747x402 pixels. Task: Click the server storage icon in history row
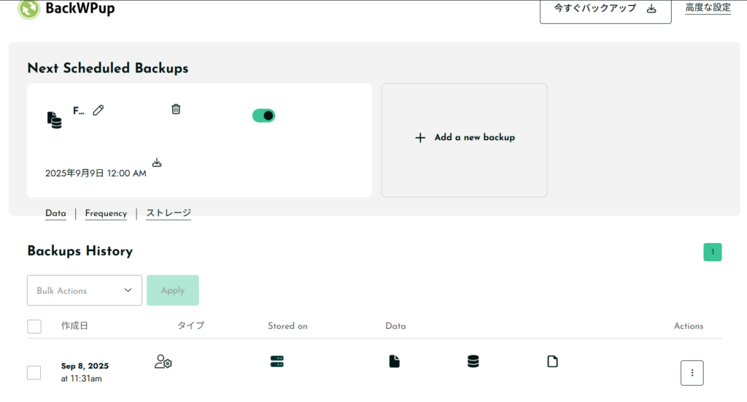pos(276,361)
